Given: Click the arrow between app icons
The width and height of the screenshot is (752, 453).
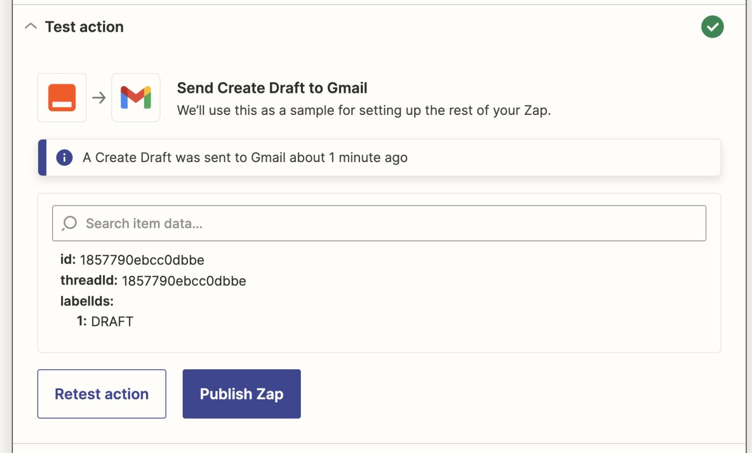Looking at the screenshot, I should point(99,98).
